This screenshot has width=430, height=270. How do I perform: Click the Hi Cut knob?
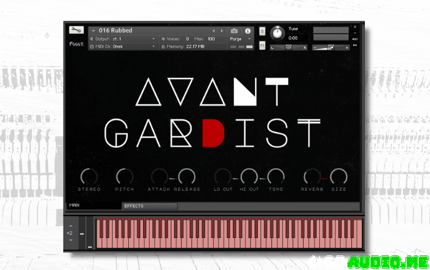(x=249, y=176)
